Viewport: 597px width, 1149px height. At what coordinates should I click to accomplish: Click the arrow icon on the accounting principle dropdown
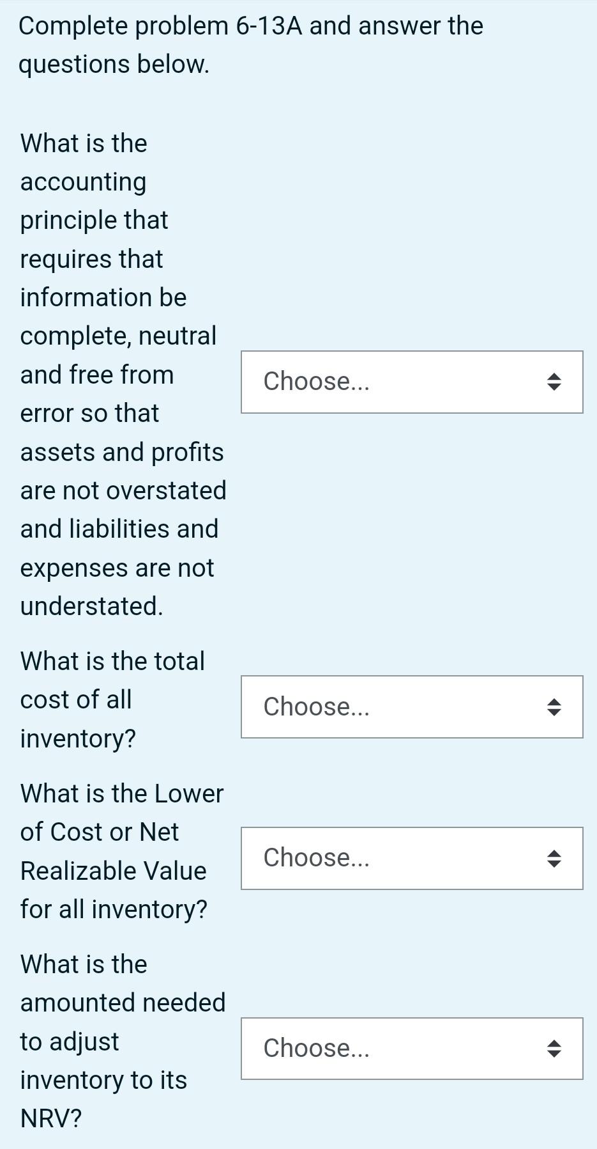tap(554, 382)
